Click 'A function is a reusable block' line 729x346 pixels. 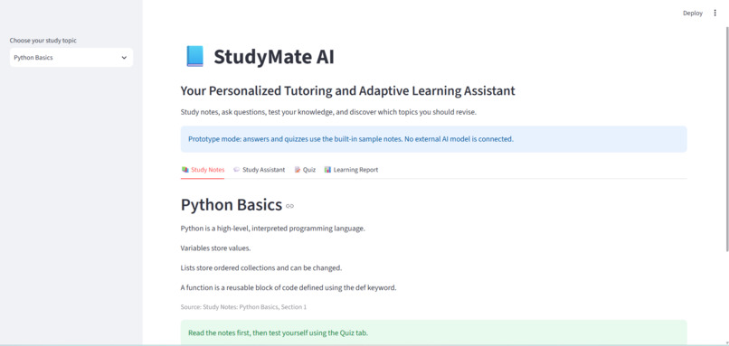289,287
